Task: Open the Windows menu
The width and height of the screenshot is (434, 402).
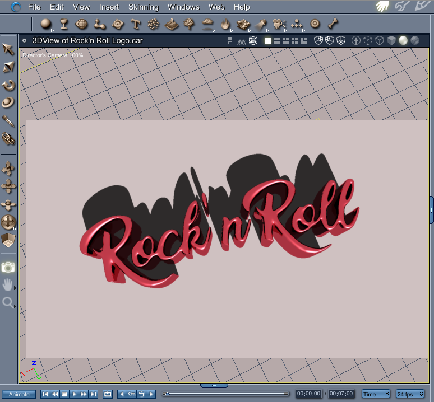Action: [x=183, y=7]
